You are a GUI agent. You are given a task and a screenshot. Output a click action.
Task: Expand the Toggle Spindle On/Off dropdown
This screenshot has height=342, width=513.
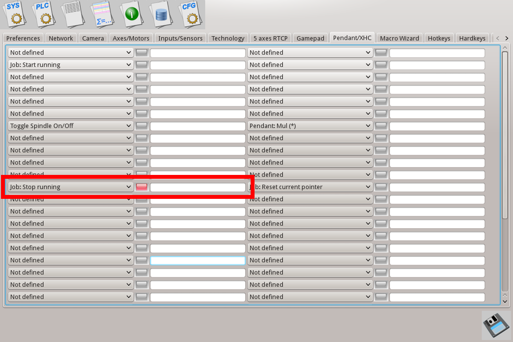pos(70,126)
